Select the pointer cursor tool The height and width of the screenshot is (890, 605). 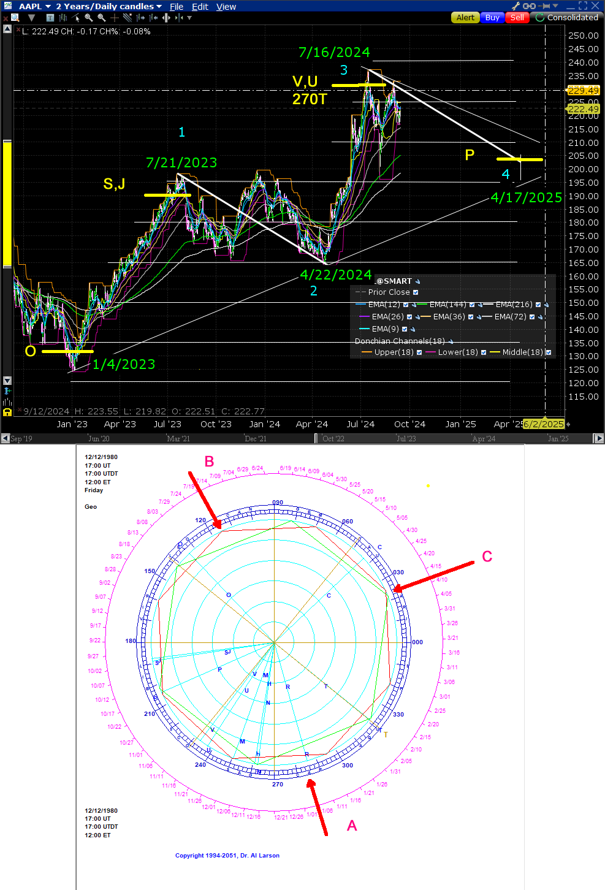click(x=76, y=18)
